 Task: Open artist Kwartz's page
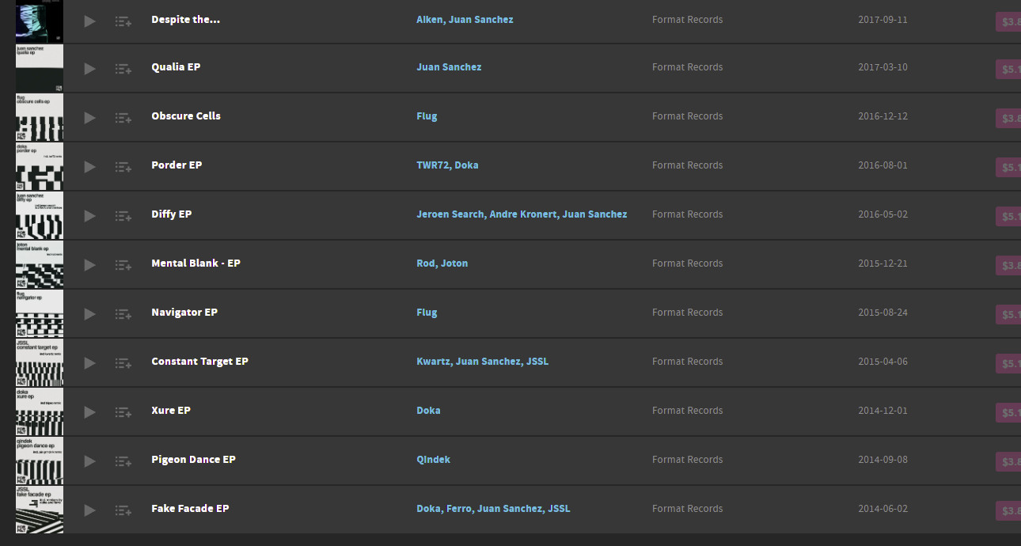coord(433,362)
